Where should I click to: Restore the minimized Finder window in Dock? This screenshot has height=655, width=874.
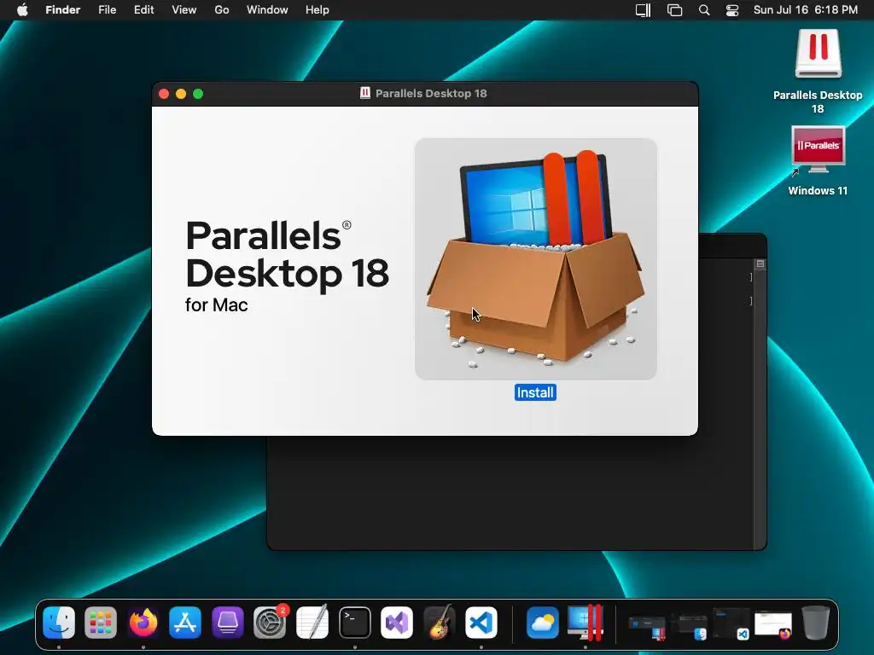pos(689,626)
